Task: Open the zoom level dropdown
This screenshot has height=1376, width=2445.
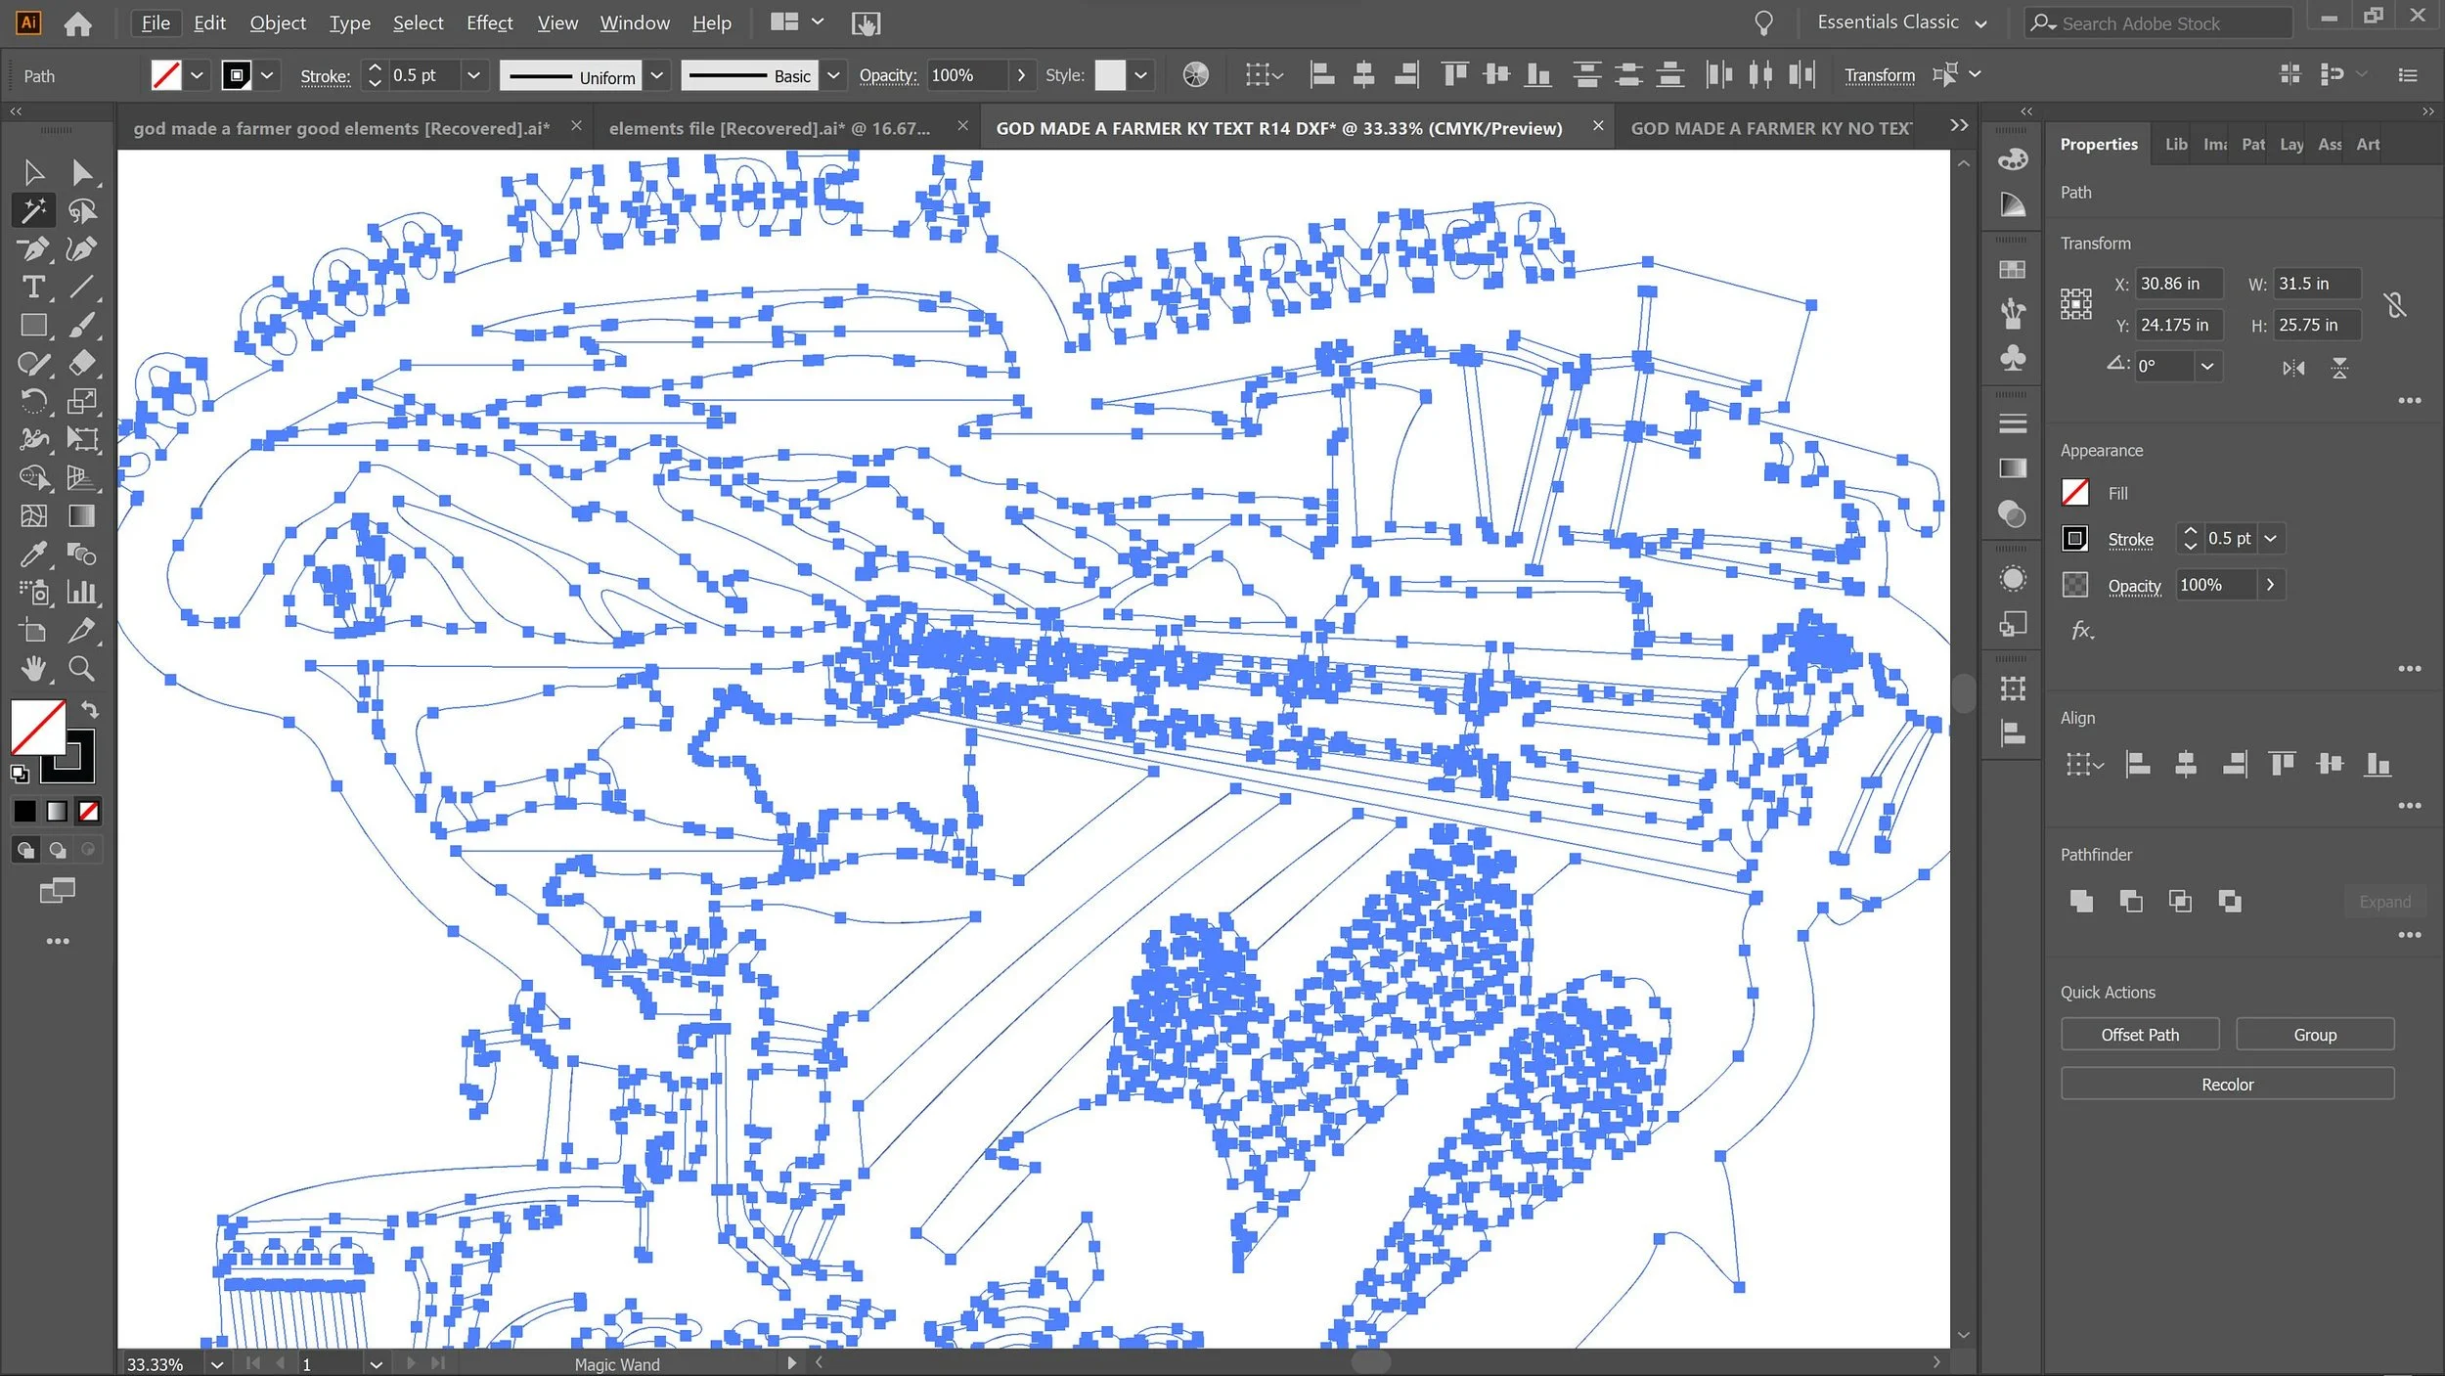Action: pos(217,1364)
